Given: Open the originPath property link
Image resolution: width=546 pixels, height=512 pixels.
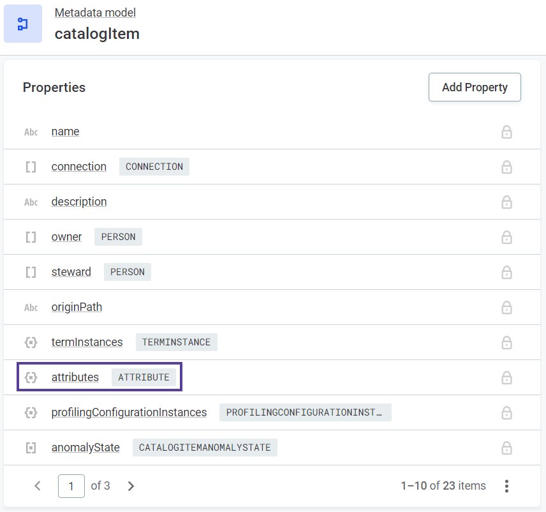Looking at the screenshot, I should tap(77, 307).
